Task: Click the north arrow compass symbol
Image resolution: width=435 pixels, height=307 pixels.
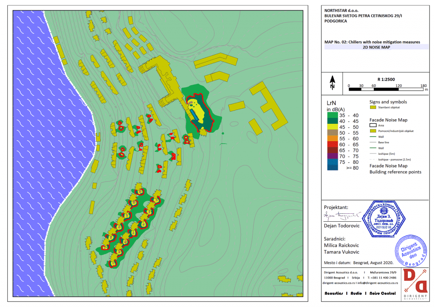Action: tap(332, 83)
